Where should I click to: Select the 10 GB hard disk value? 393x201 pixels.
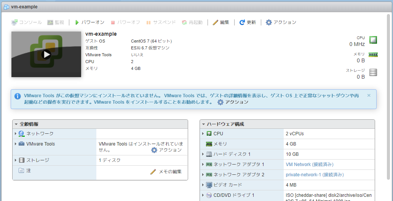coord(292,154)
